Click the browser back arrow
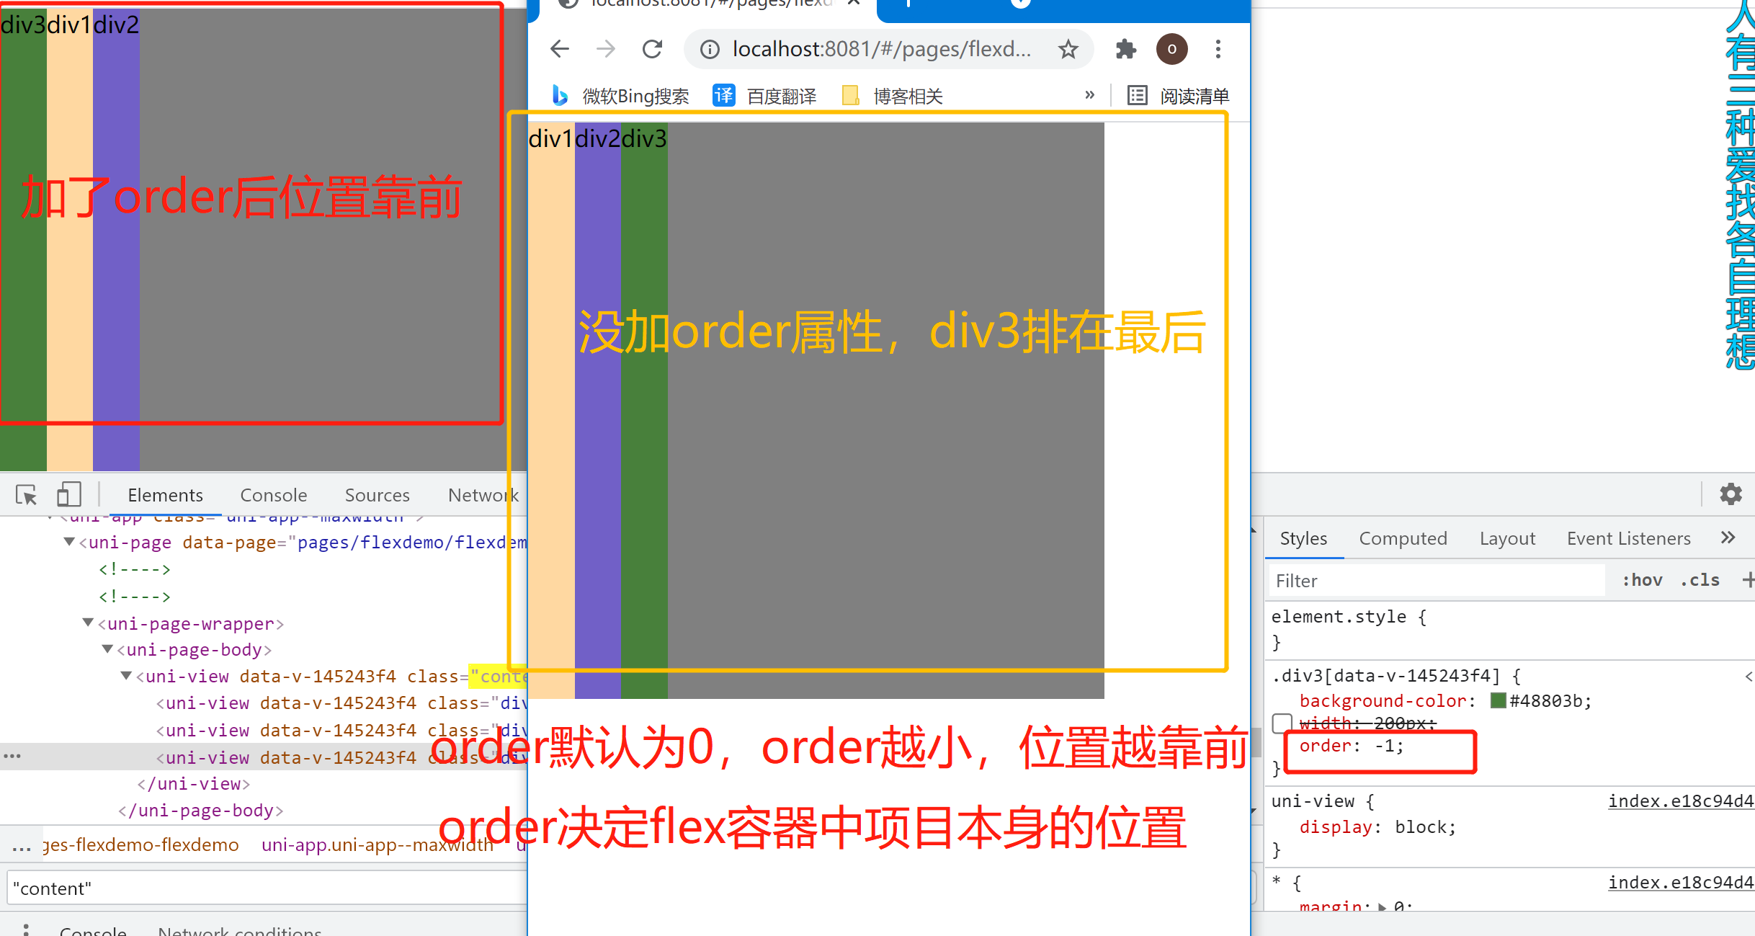The height and width of the screenshot is (936, 1755). [x=560, y=49]
